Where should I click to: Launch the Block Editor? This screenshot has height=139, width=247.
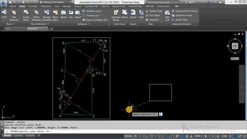[x=56, y=15]
